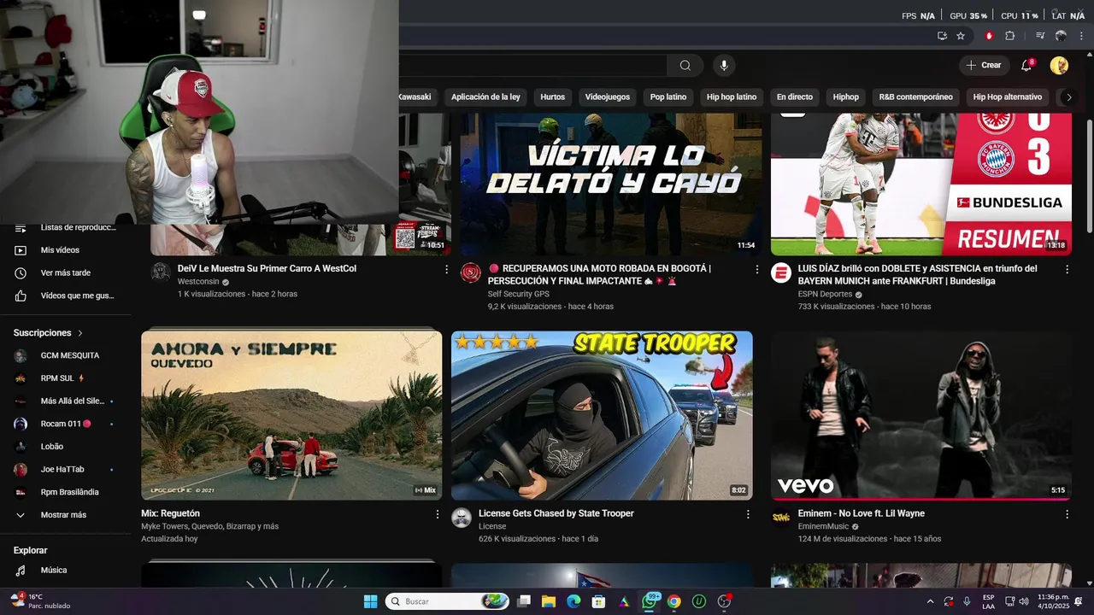Select the R&B contemporáneo chip
This screenshot has height=615, width=1094.
915,97
